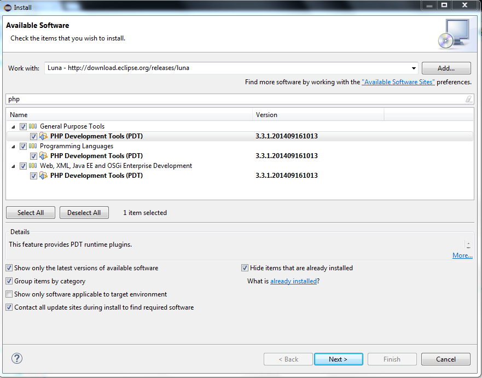The width and height of the screenshot is (482, 378).
Task: Uncheck PHP Development Tools under General Purpose Tools
Action: (x=34, y=136)
